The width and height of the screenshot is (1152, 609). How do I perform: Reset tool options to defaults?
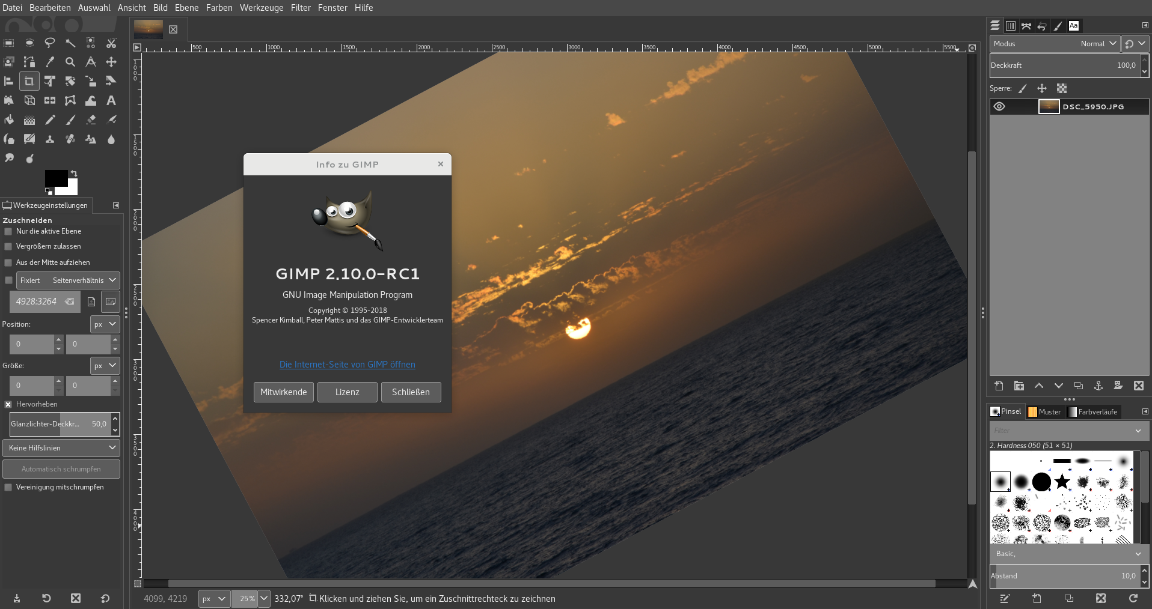point(105,598)
